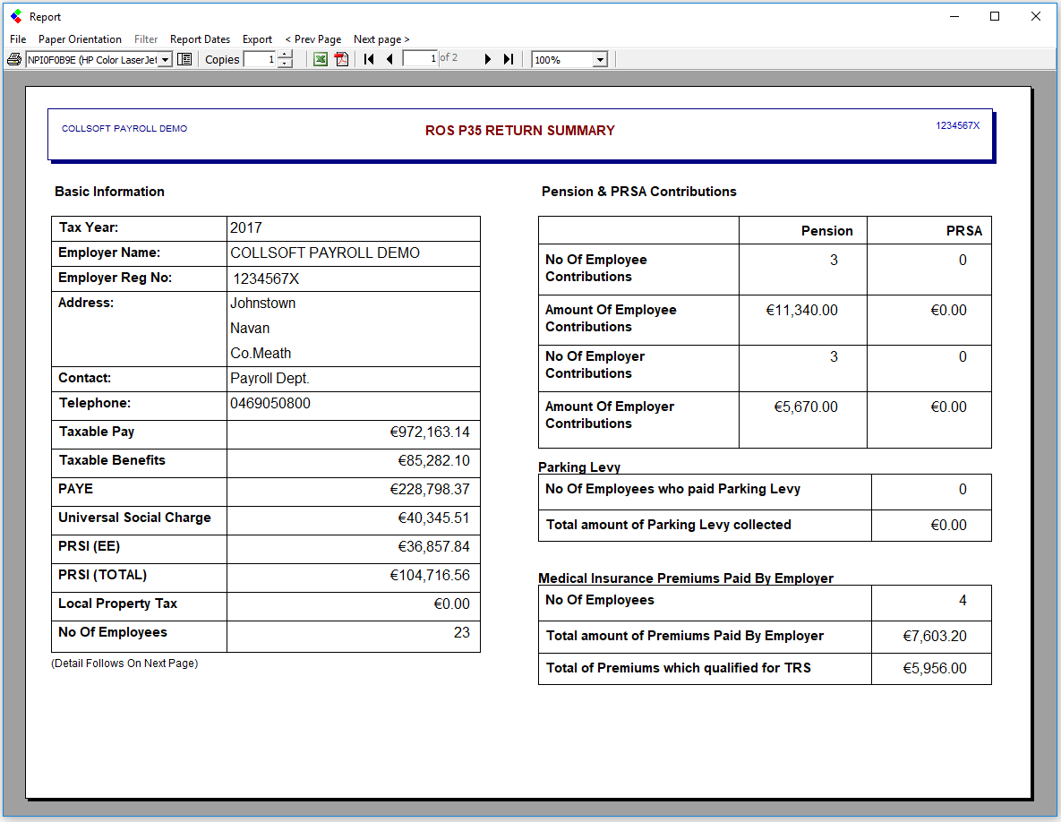Click the < Prev Page button
Viewport: 1061px width, 822px height.
313,39
